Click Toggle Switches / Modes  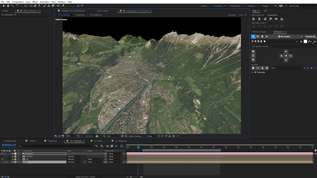pyautogui.click(x=85, y=177)
